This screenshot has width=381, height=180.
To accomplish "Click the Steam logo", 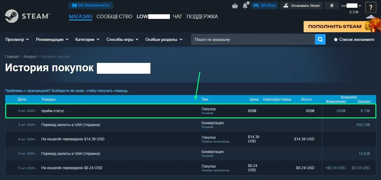I will [x=27, y=16].
